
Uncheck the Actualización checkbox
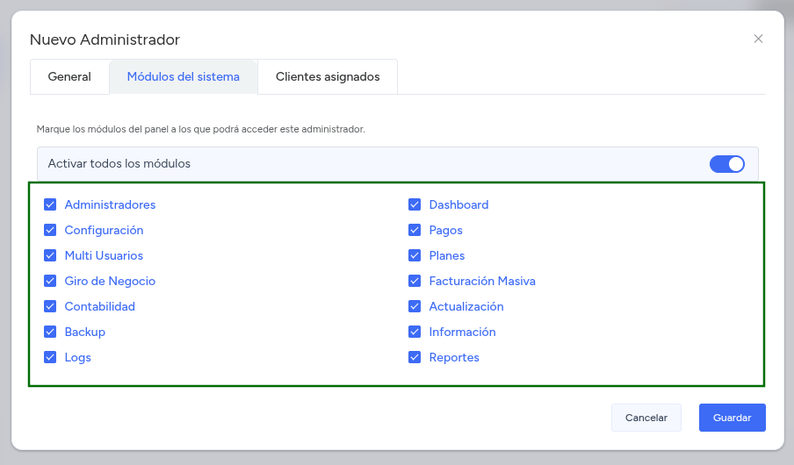pyautogui.click(x=415, y=306)
